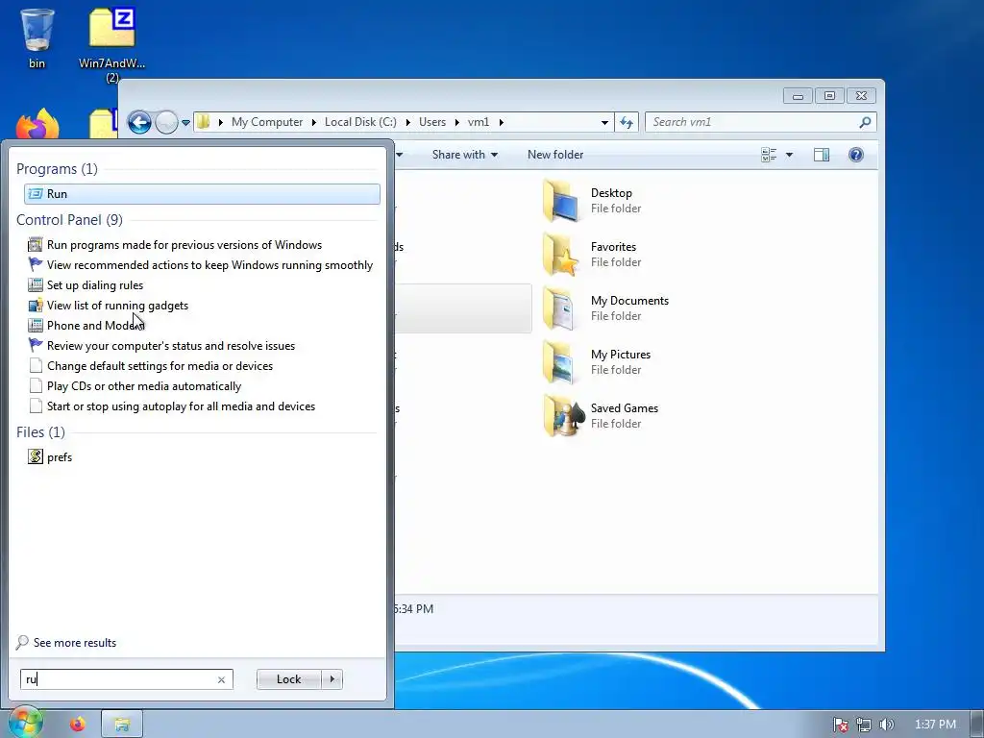
Task: Click the 1:37 PM taskbar clock
Action: [935, 725]
